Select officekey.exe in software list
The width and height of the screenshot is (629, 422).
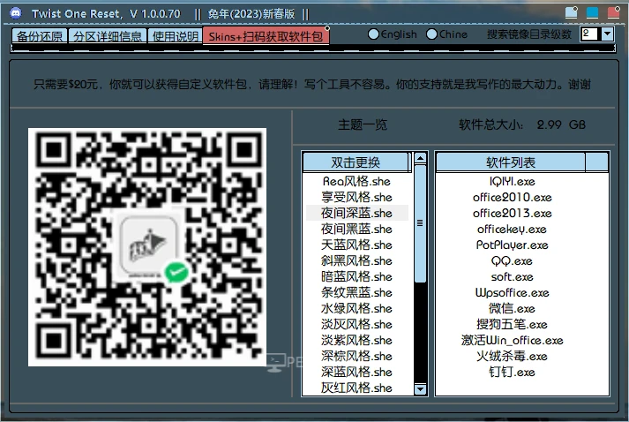[x=512, y=229]
